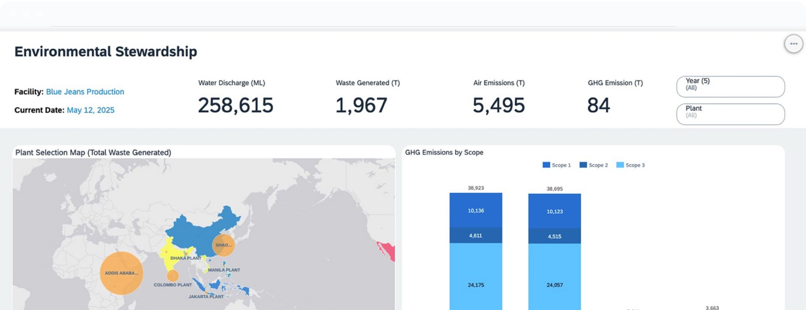Click the Scope 1 legend square
The image size is (806, 310).
pyautogui.click(x=546, y=165)
